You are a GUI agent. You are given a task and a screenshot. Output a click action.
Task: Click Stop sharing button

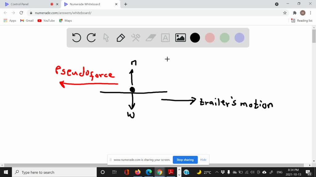pos(185,160)
